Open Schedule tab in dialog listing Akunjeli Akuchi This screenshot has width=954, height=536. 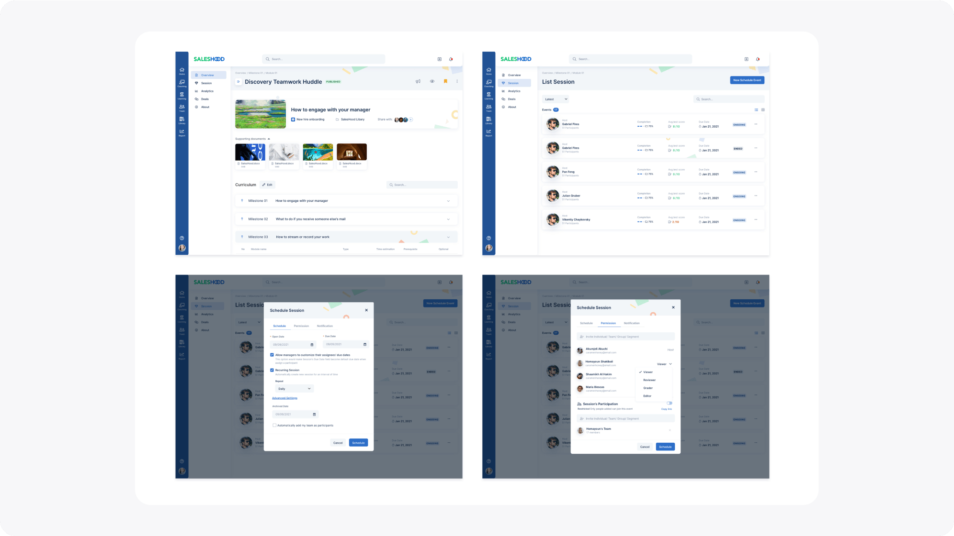click(586, 323)
